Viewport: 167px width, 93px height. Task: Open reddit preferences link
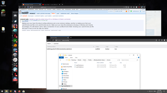point(136,11)
